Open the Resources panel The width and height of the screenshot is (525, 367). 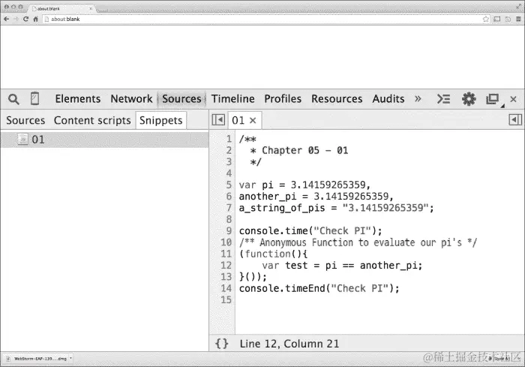coord(337,99)
